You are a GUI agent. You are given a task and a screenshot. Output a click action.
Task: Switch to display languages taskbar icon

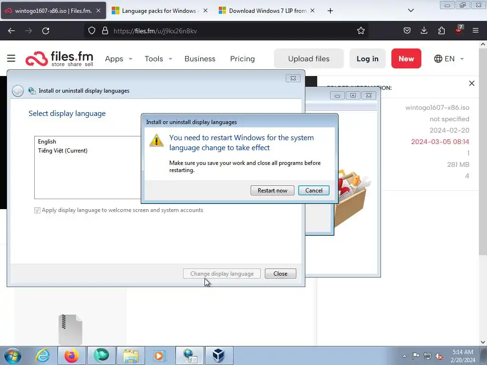(190, 355)
